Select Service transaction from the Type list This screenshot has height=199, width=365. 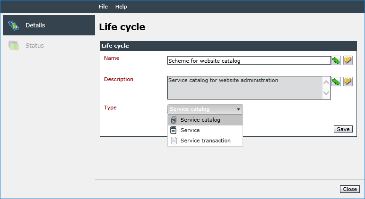pos(205,141)
